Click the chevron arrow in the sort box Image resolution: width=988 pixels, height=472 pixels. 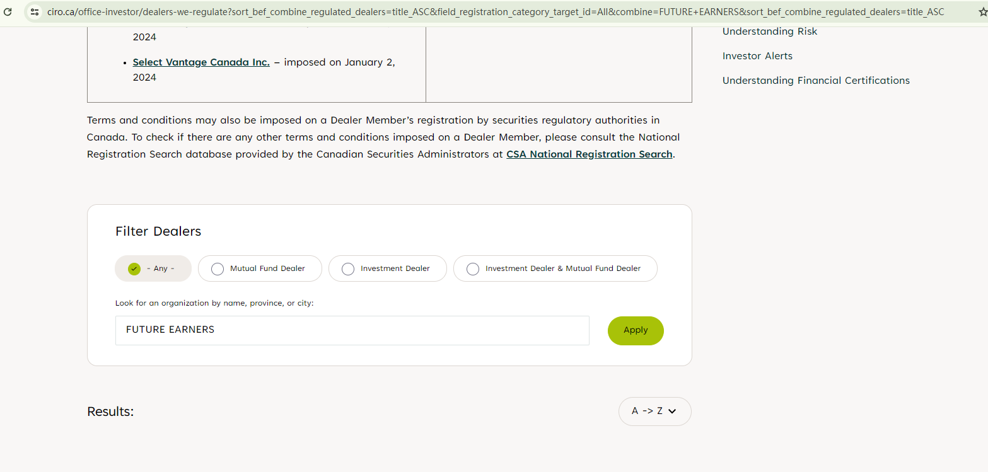(672, 412)
